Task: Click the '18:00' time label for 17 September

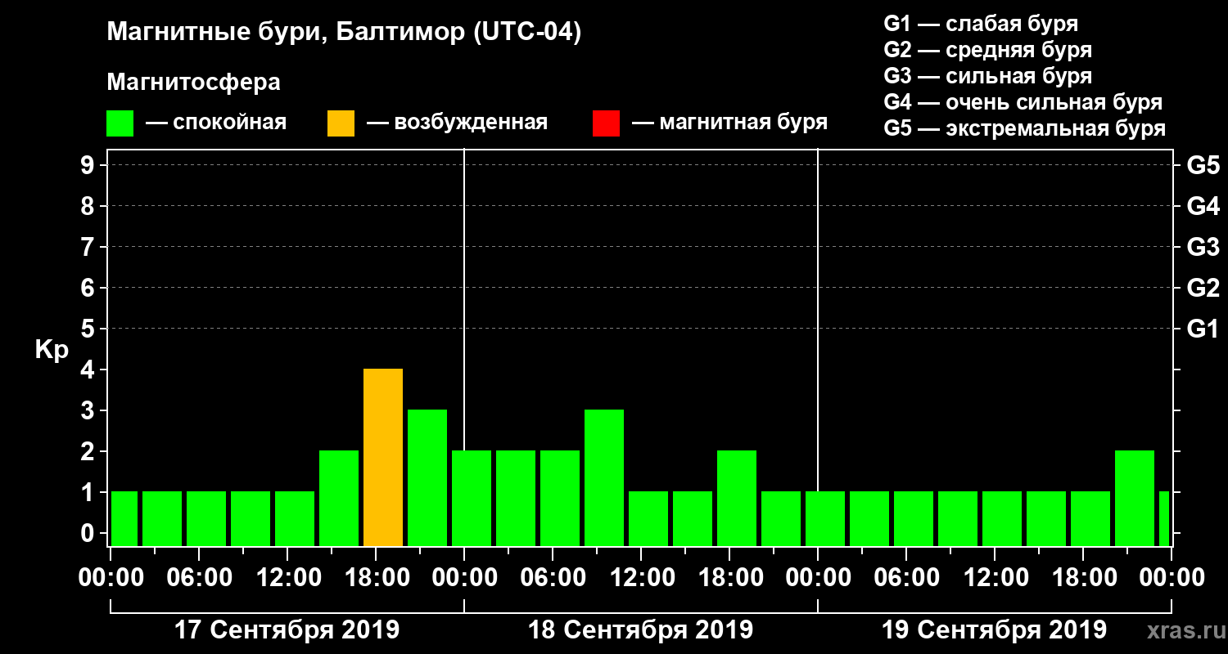Action: pyautogui.click(x=376, y=578)
